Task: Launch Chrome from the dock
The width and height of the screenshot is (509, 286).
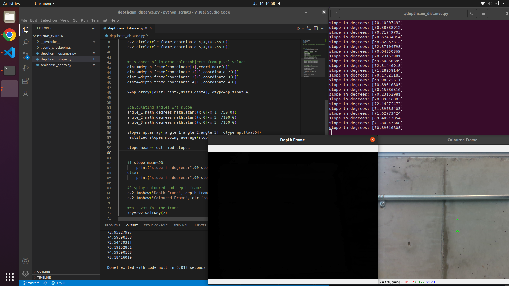Action: tap(9, 35)
